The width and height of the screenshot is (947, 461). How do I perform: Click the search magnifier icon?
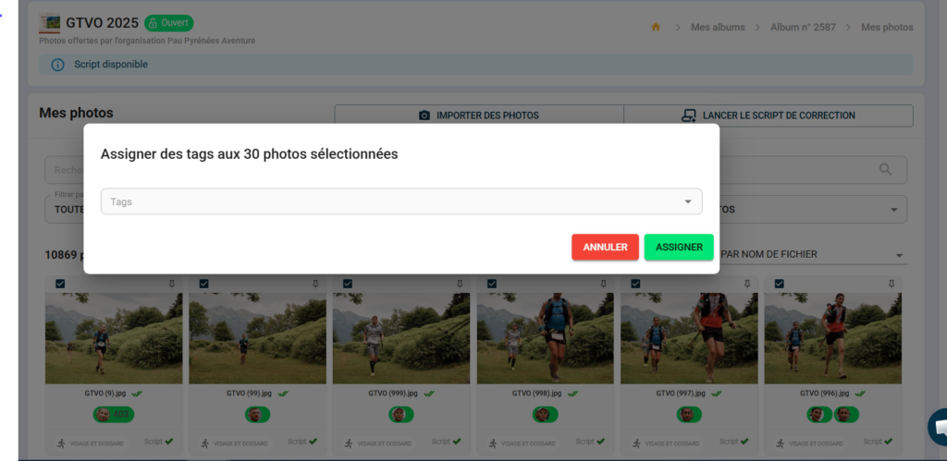[x=886, y=169]
